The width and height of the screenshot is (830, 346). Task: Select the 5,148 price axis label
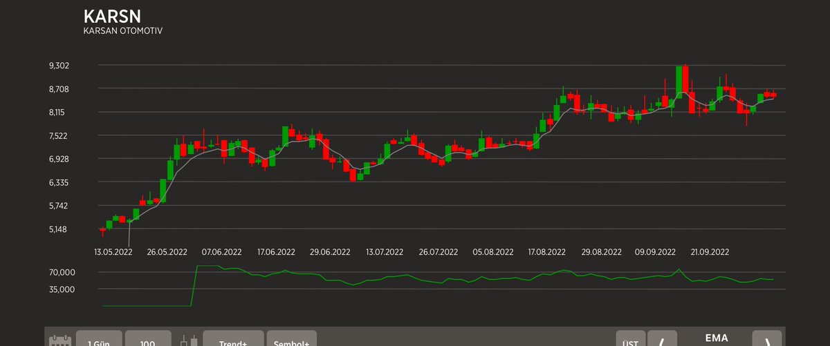59,229
